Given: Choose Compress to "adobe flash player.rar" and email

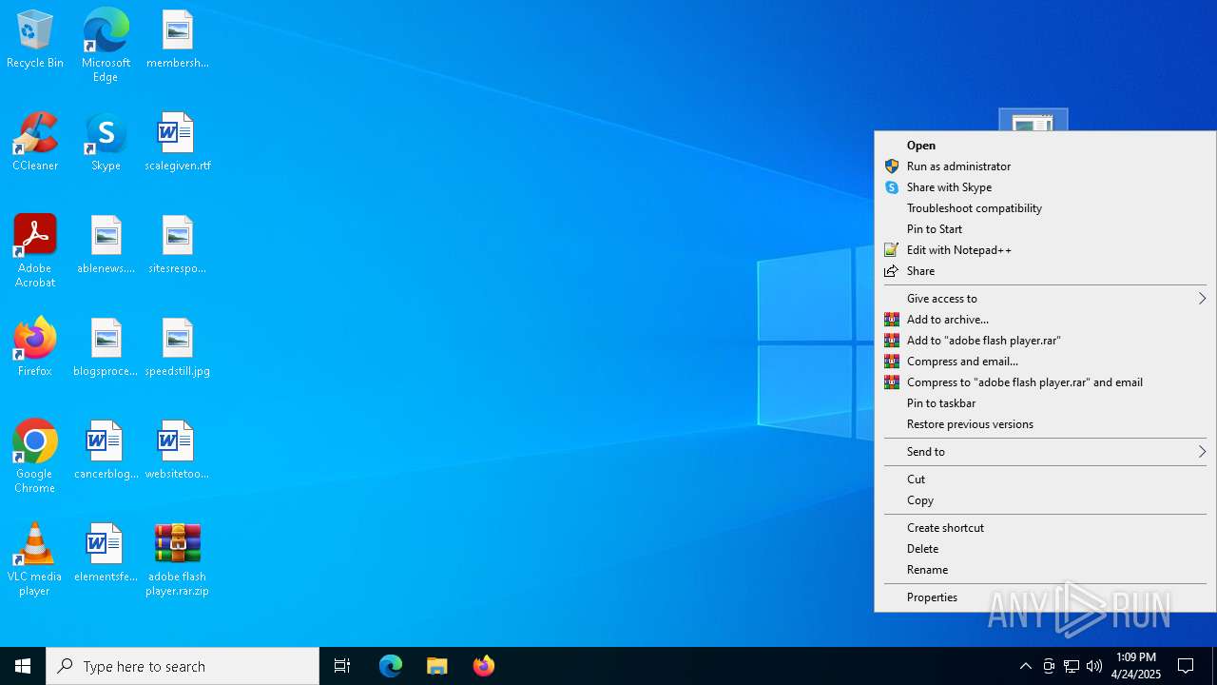Looking at the screenshot, I should tap(1045, 382).
